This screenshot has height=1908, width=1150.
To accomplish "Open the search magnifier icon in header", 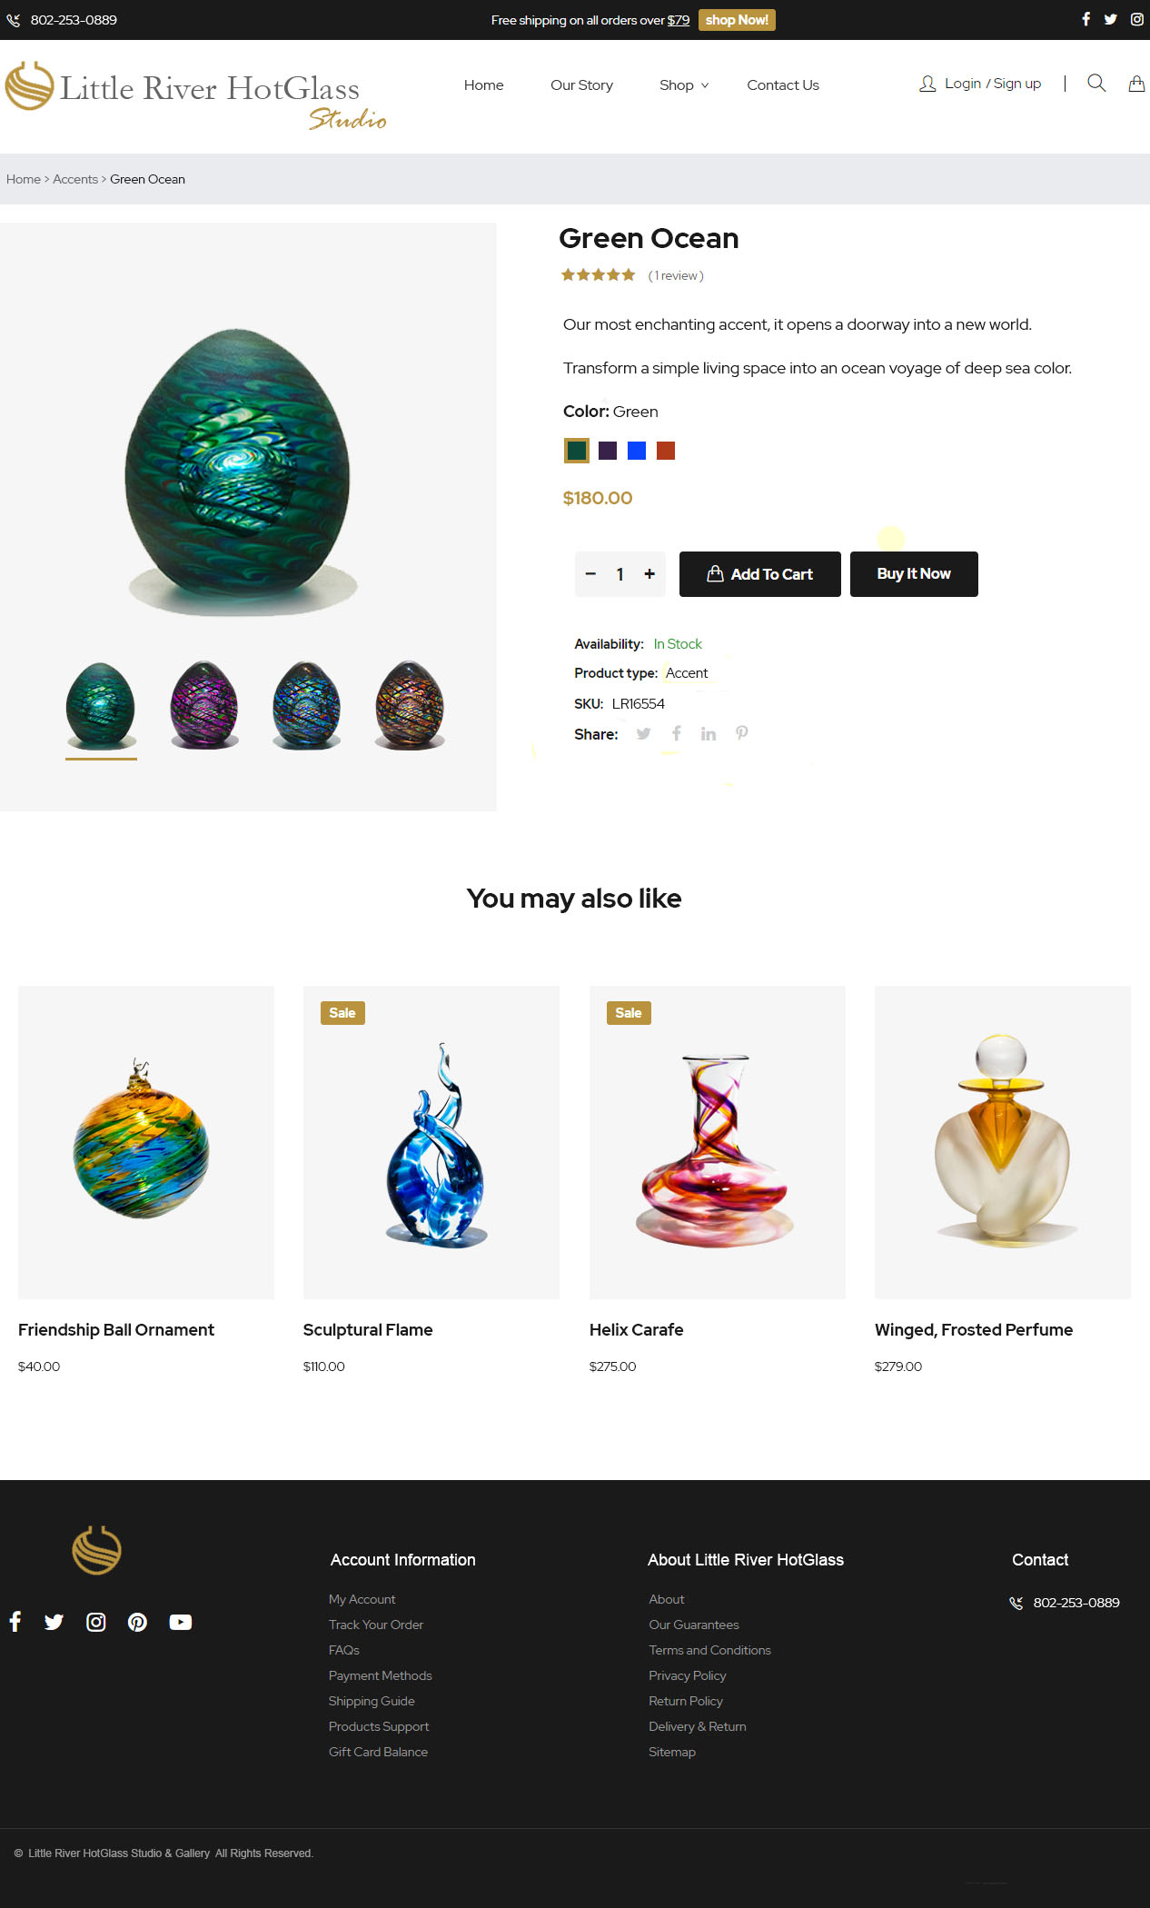I will (x=1096, y=84).
